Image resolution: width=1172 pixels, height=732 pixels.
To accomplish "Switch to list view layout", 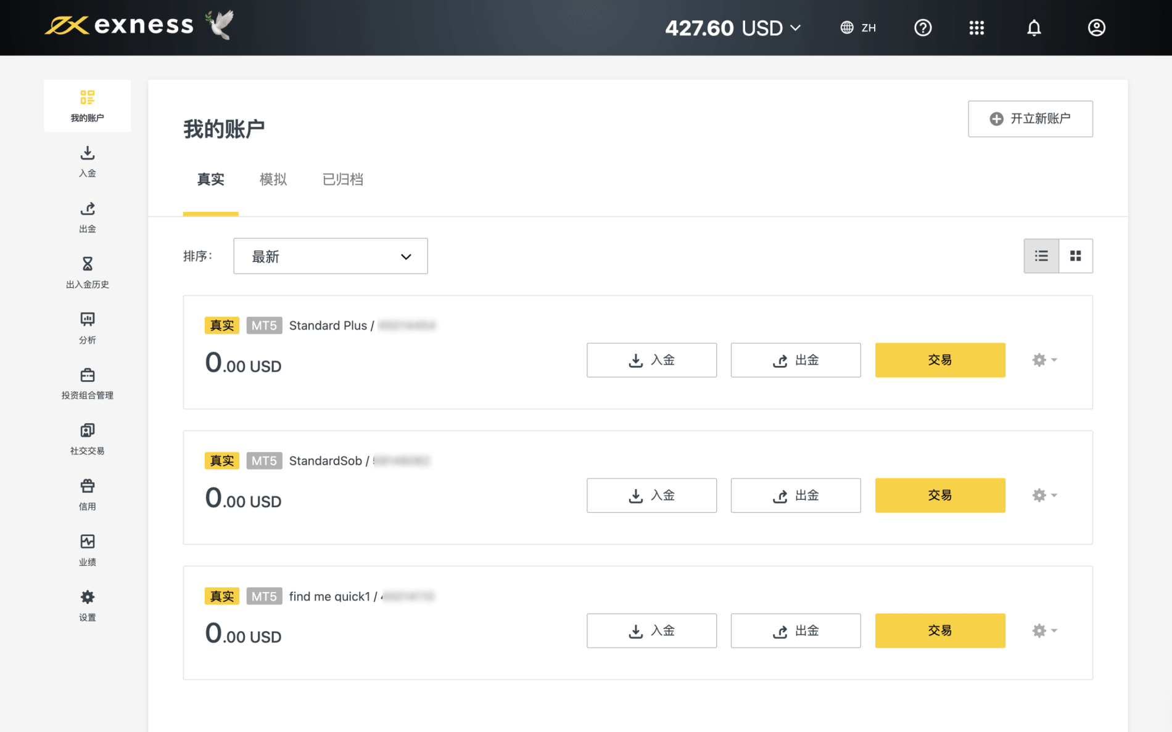I will click(1041, 256).
